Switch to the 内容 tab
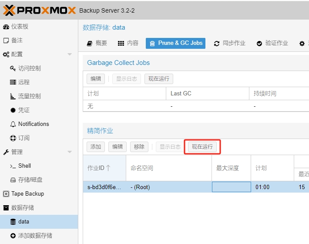The height and width of the screenshot is (244, 309). (x=128, y=43)
